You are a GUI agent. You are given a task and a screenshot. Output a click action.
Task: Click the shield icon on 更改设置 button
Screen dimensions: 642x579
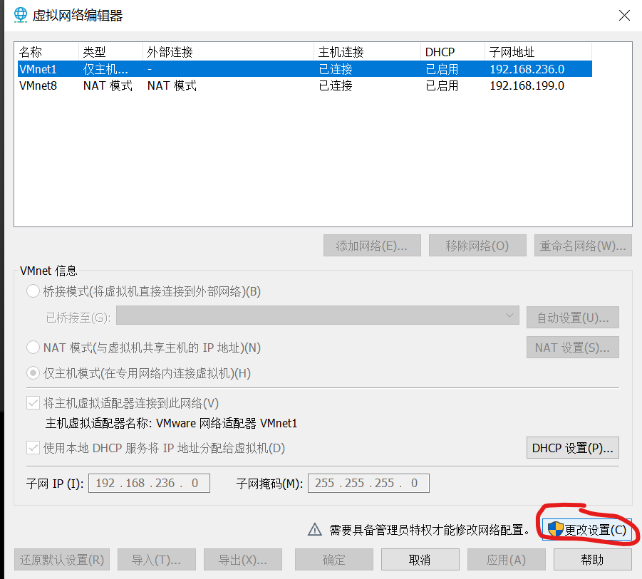click(x=556, y=529)
